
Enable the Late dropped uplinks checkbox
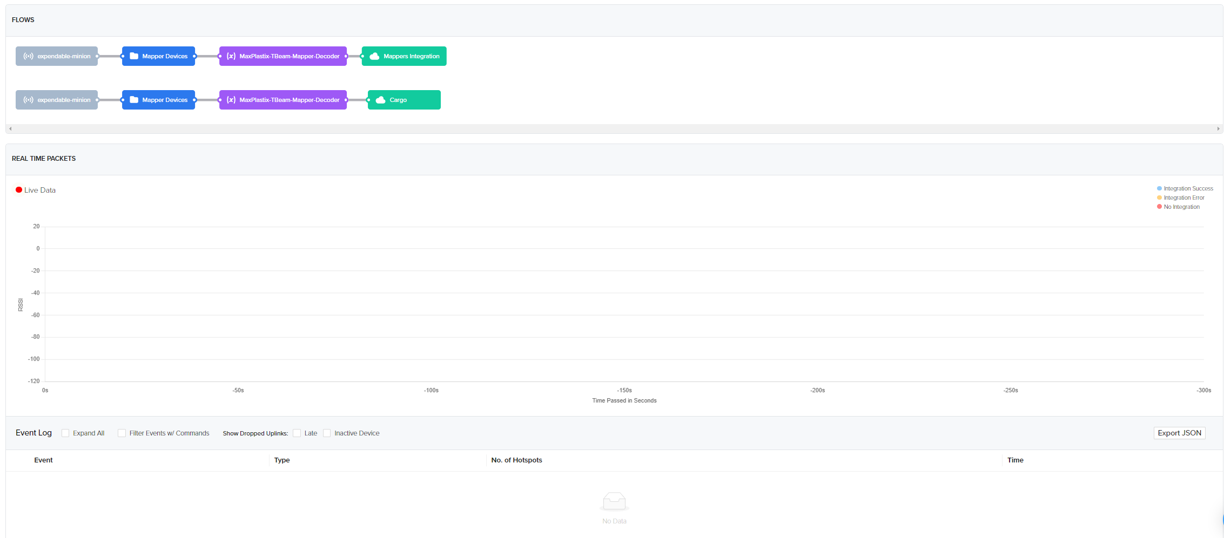297,433
